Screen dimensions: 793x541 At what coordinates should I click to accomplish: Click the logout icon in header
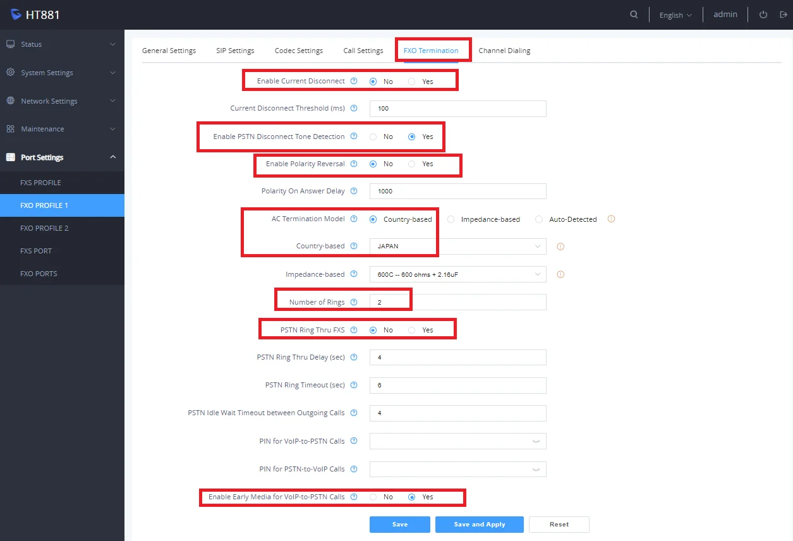pyautogui.click(x=784, y=15)
